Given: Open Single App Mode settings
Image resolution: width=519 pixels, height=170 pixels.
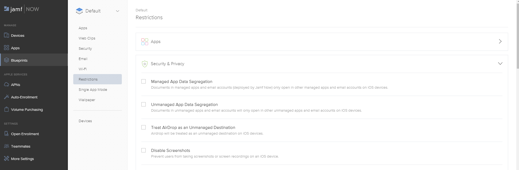Looking at the screenshot, I should [x=93, y=90].
